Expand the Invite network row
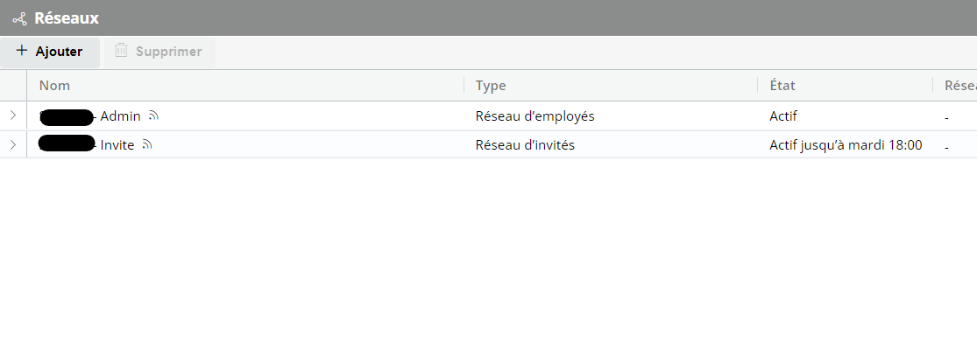This screenshot has height=350, width=977. coord(12,144)
